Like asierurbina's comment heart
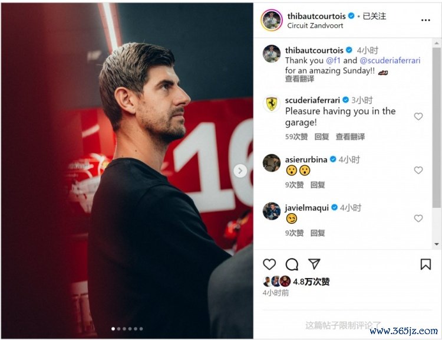The image size is (442, 340). click(x=418, y=170)
